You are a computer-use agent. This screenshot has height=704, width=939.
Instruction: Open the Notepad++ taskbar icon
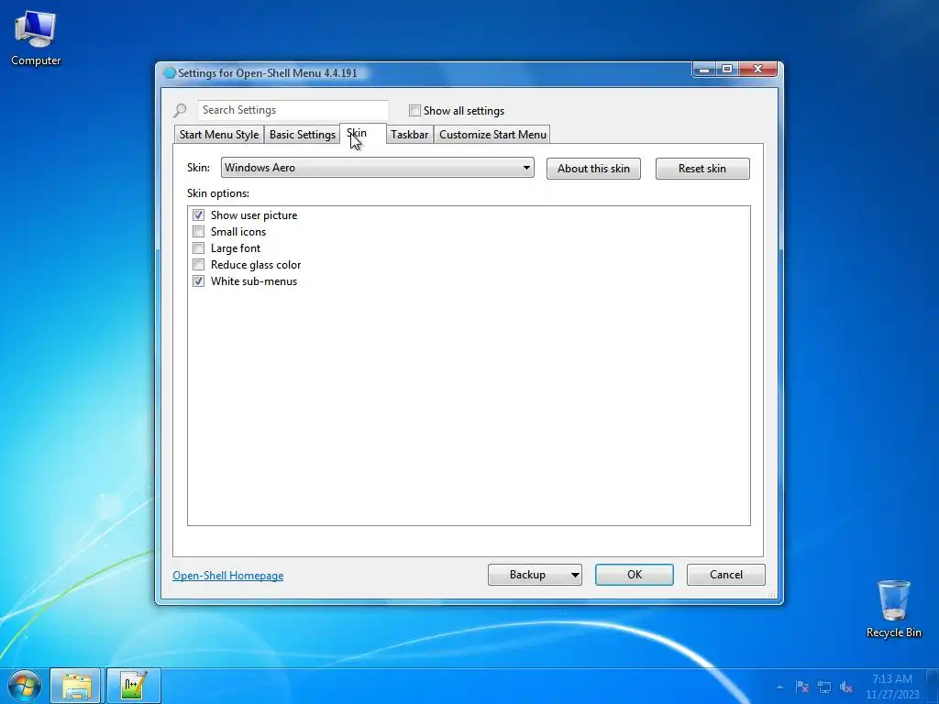[134, 686]
